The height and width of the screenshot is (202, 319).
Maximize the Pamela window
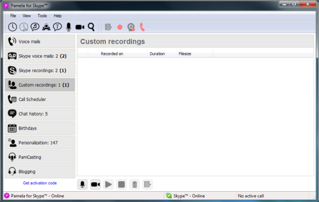coord(294,4)
